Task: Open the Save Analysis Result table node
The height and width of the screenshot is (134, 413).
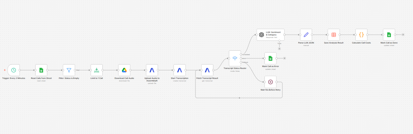Action: [333, 35]
